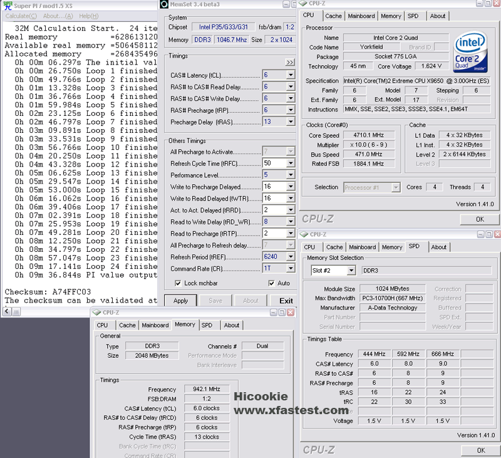Toggle the Auto checkbox in MemSet

271,283
